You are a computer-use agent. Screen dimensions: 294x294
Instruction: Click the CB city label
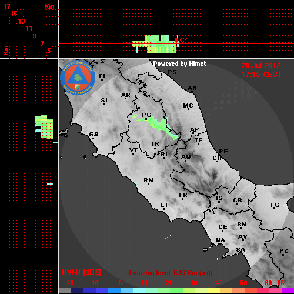[238, 201]
